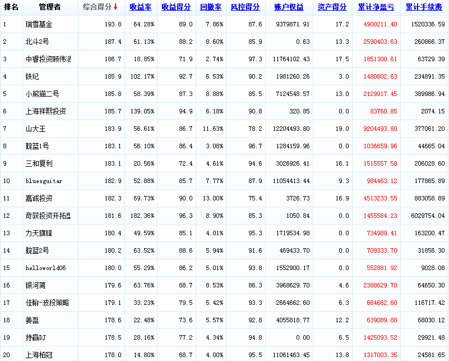Screen dimensions: 449x361
Task: Select manager bluesguitar
Action: [44, 181]
